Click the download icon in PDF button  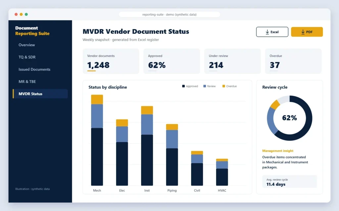(303, 32)
